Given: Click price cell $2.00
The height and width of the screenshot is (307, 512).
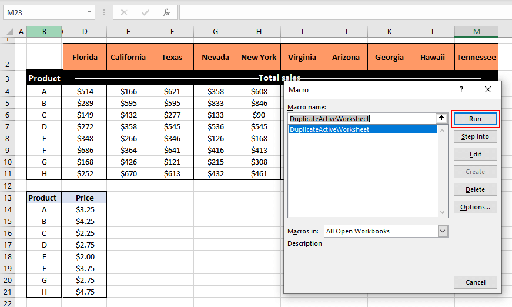Looking at the screenshot, I should point(85,256).
